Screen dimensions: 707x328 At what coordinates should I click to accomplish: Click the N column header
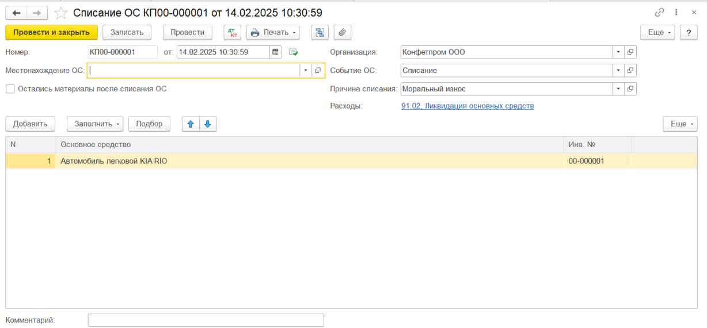(31, 145)
